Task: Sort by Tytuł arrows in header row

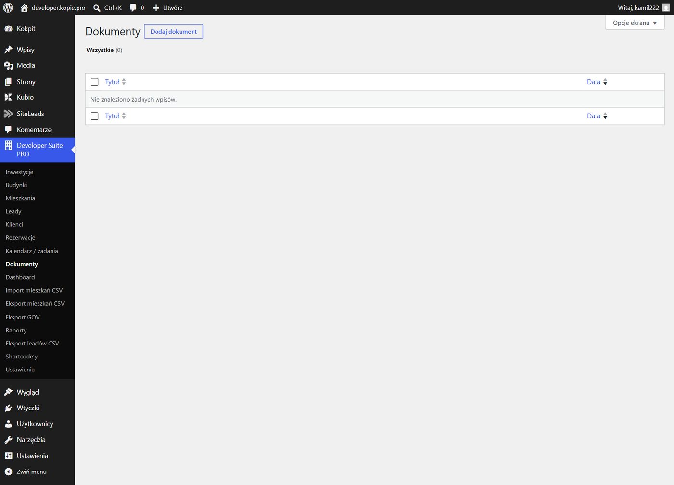Action: point(124,82)
